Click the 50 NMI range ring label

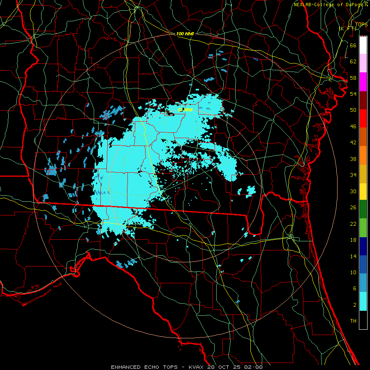click(x=185, y=110)
